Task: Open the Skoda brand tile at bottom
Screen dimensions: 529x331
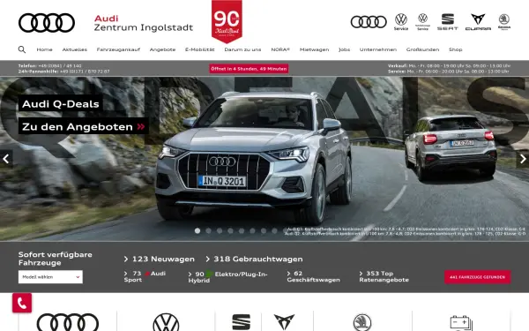Action: 362,322
